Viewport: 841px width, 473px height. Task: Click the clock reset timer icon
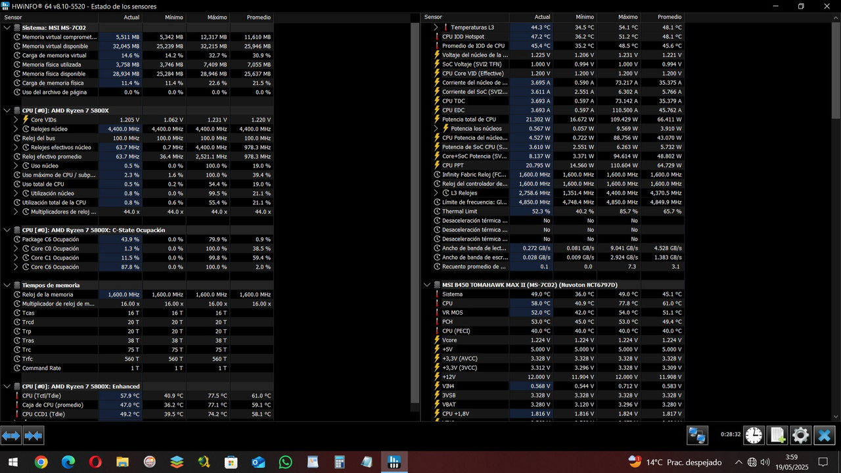[754, 435]
